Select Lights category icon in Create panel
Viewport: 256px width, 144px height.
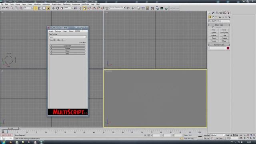point(216,17)
